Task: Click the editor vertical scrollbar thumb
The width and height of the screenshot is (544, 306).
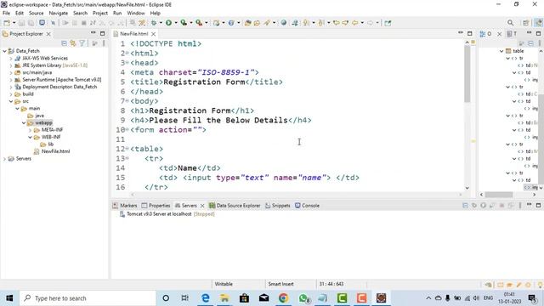Action: point(467,74)
